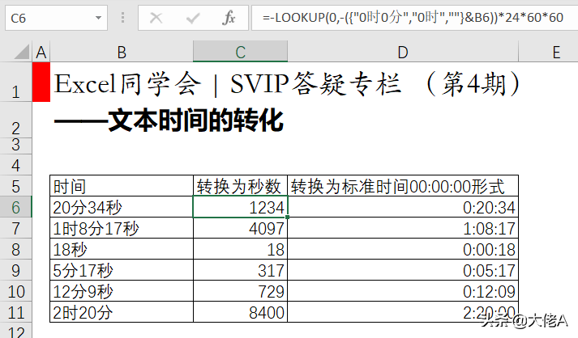This screenshot has height=338, width=578.
Task: Select row 3 header
Action: point(16,146)
